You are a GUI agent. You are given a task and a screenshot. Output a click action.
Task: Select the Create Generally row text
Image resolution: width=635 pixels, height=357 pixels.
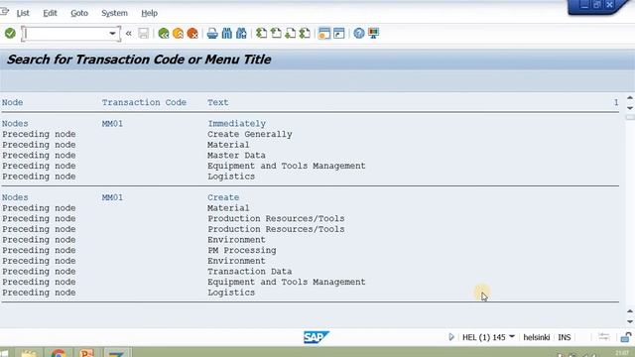coord(250,134)
